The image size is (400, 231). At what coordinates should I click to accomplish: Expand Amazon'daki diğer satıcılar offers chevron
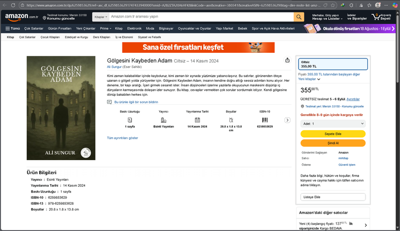pos(365,225)
